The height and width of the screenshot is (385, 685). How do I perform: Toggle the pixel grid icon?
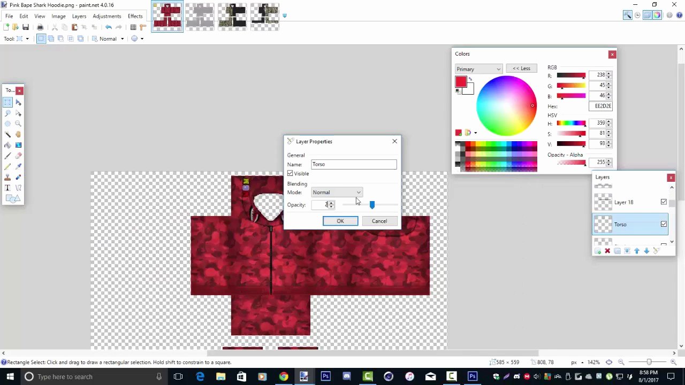pos(133,27)
